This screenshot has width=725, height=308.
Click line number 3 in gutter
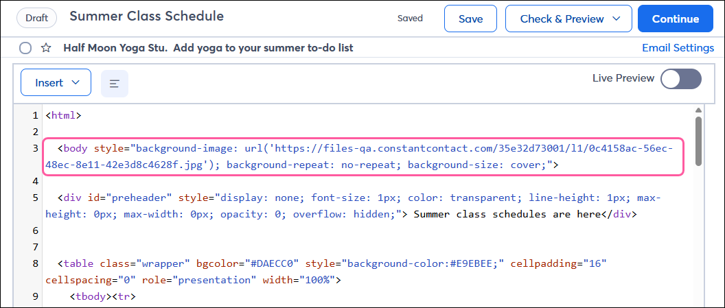(x=35, y=148)
